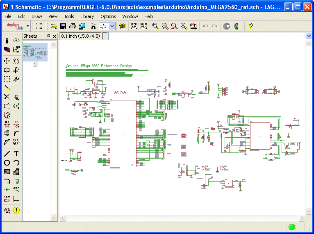Select the Group selection tool
The image size is (314, 234).
click(7, 79)
